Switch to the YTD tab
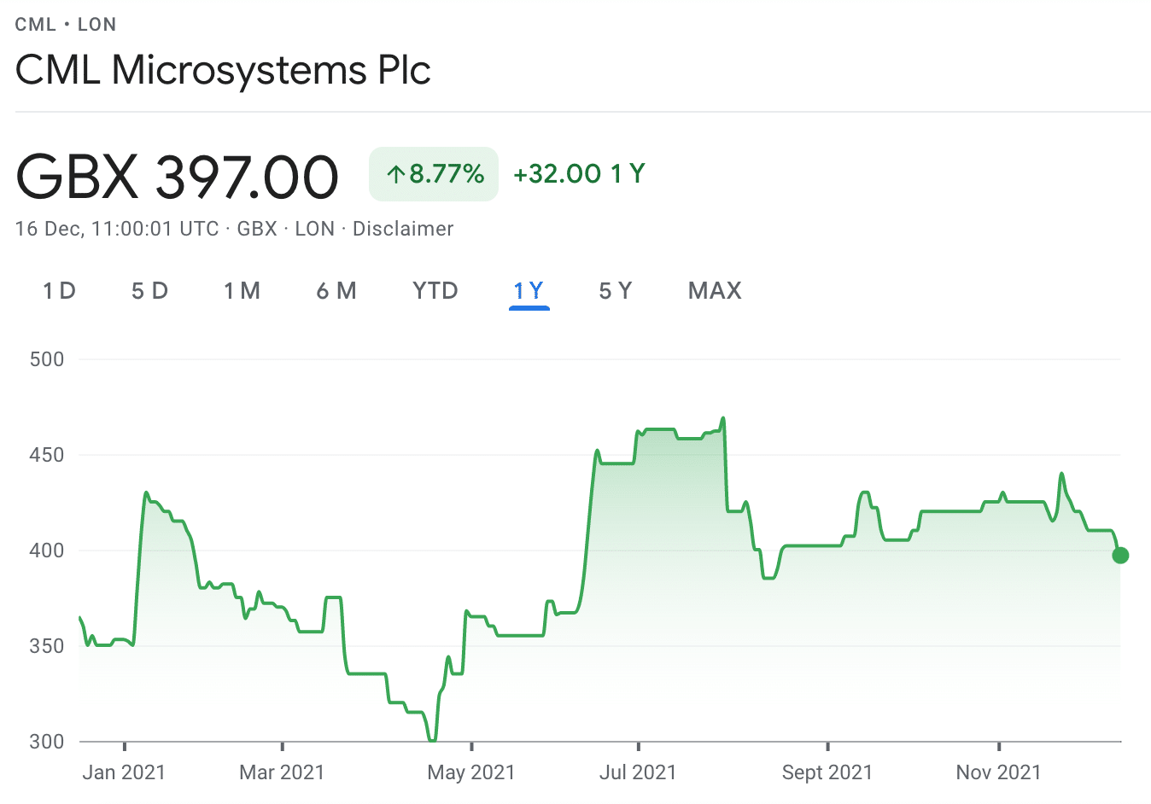Image resolution: width=1151 pixels, height=804 pixels. pos(435,291)
